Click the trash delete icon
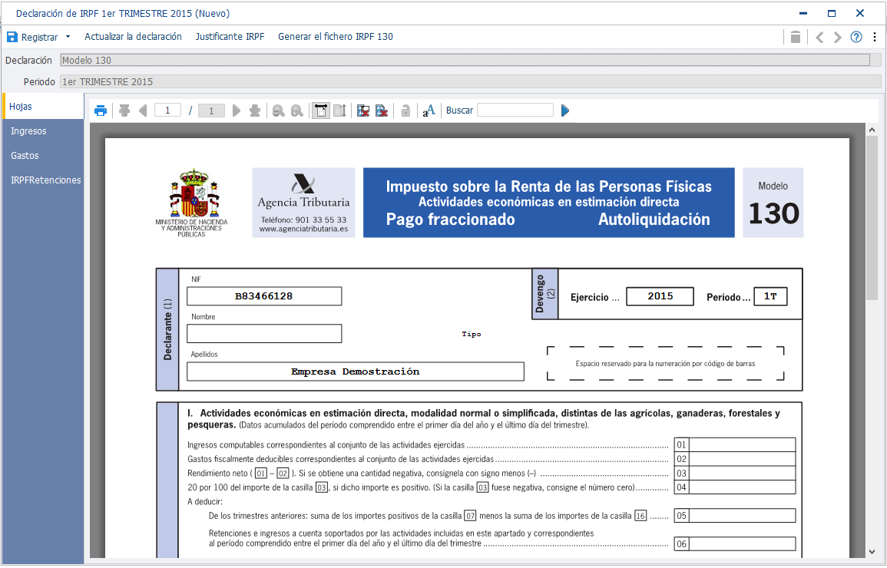Image resolution: width=887 pixels, height=568 pixels. click(796, 37)
